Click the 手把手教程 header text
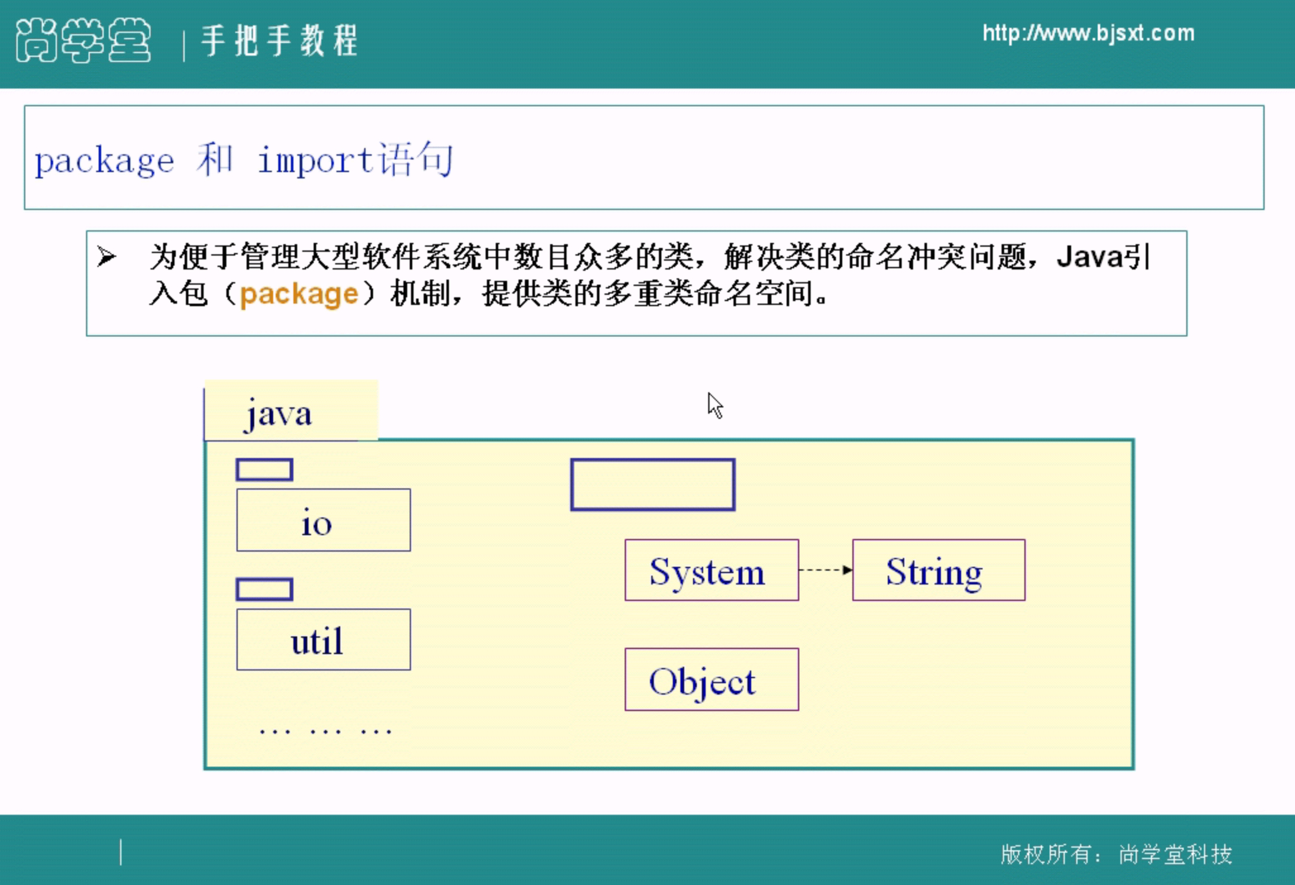The height and width of the screenshot is (885, 1295). (279, 40)
